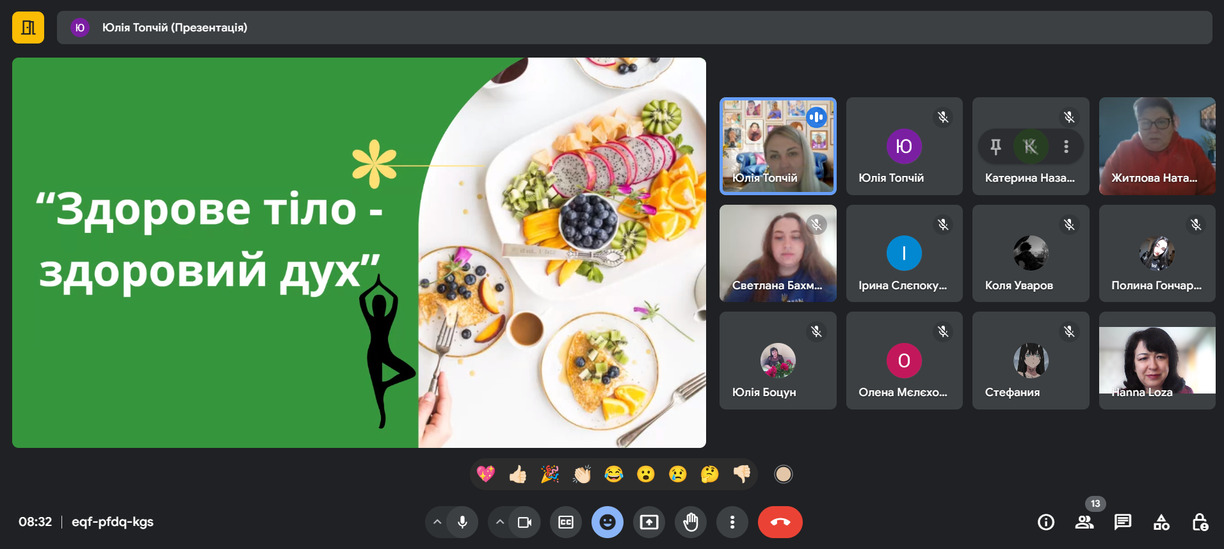
Task: Open the emoji reactions button
Action: (608, 522)
